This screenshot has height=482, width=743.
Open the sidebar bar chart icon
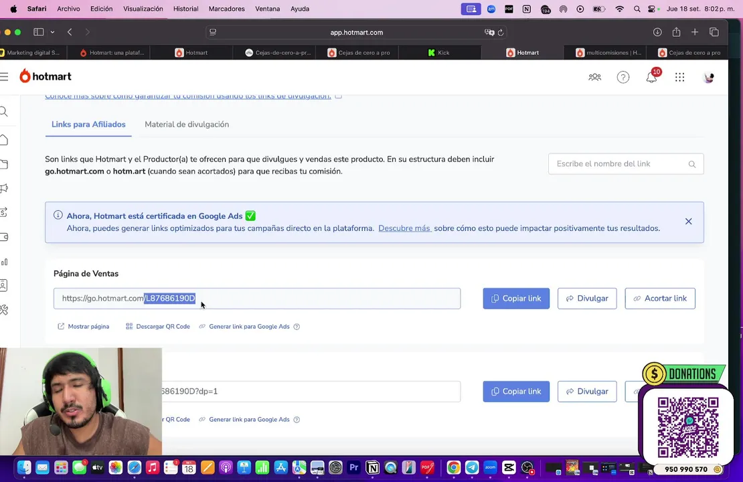(4, 262)
